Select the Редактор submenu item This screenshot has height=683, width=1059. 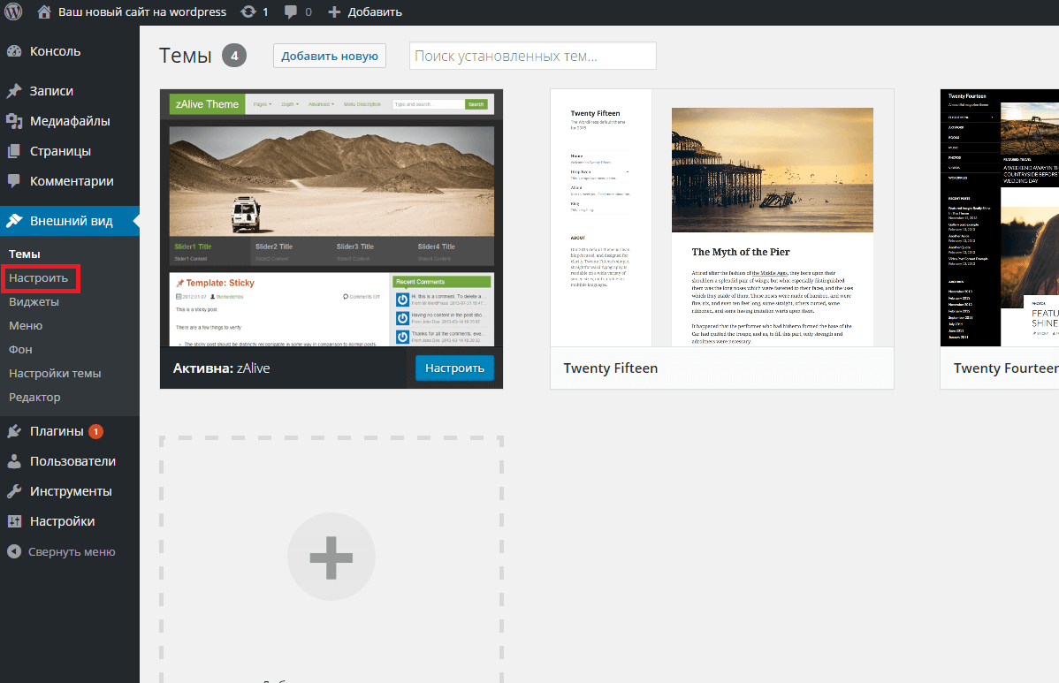click(x=34, y=397)
